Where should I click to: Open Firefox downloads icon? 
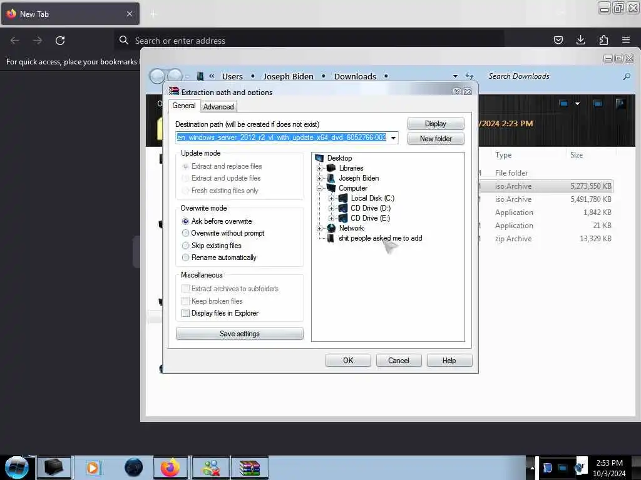(580, 40)
